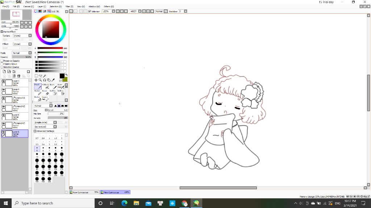Image resolution: width=371 pixels, height=208 pixels.
Task: Switch to the New Canvas.sai 75% tab
Action: click(84, 192)
